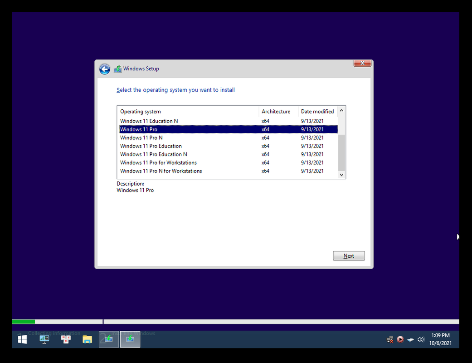Choose Windows 11 Pro N
472x363 pixels.
(229, 137)
